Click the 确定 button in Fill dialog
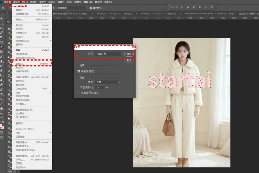 [129, 54]
